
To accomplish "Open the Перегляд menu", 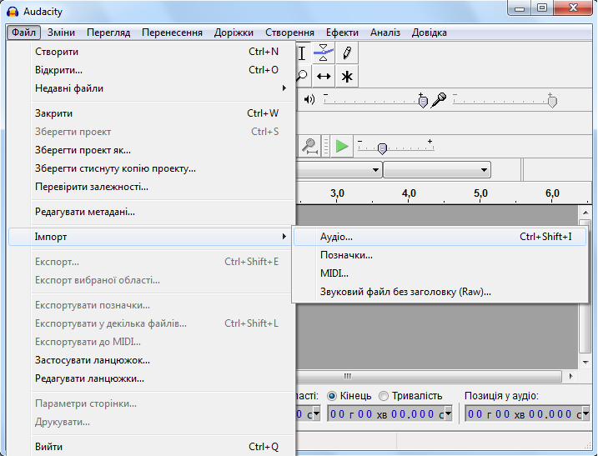I will (108, 33).
